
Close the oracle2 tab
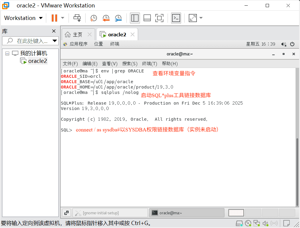point(133,35)
